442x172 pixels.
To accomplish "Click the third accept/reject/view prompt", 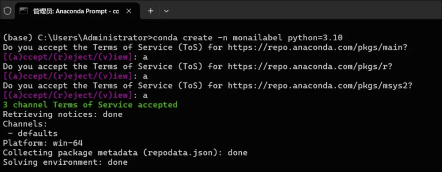I will (68, 95).
